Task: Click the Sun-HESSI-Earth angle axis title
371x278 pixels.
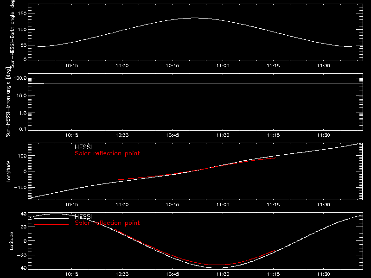Action: pos(13,34)
